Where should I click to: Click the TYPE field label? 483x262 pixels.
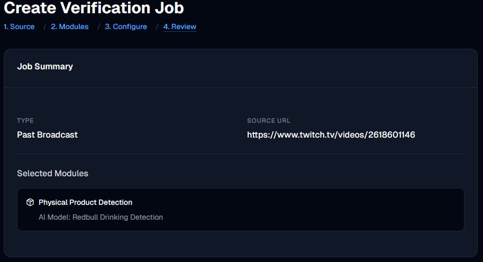25,121
